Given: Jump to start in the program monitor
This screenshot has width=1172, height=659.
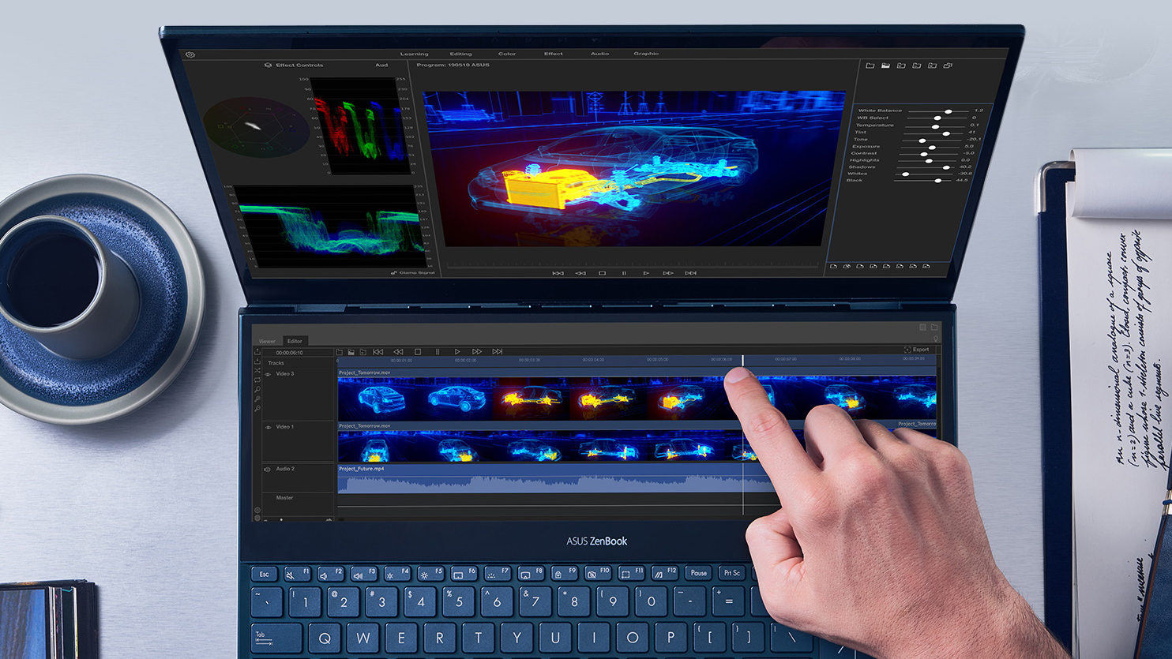Looking at the screenshot, I should pyautogui.click(x=558, y=273).
